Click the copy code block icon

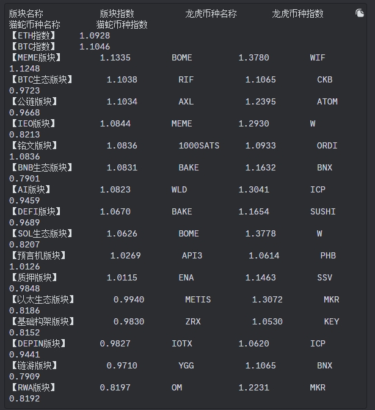click(x=360, y=13)
